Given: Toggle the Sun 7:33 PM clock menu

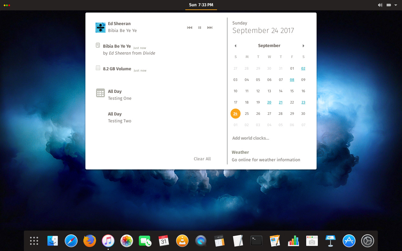Looking at the screenshot, I should tap(201, 5).
